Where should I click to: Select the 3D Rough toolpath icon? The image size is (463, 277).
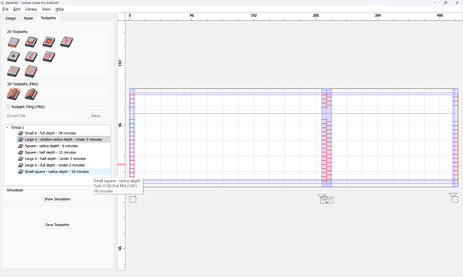tap(13, 94)
